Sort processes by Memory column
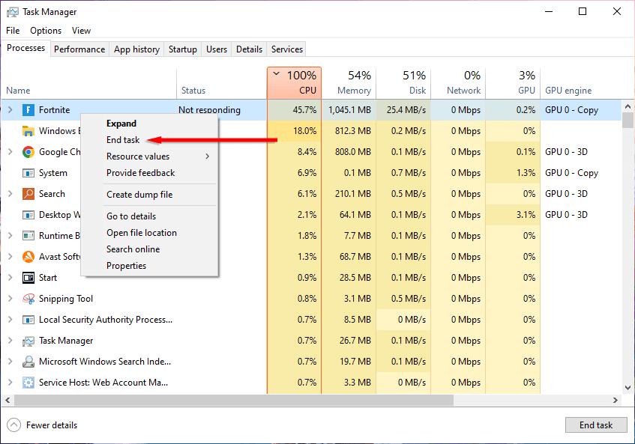 354,83
